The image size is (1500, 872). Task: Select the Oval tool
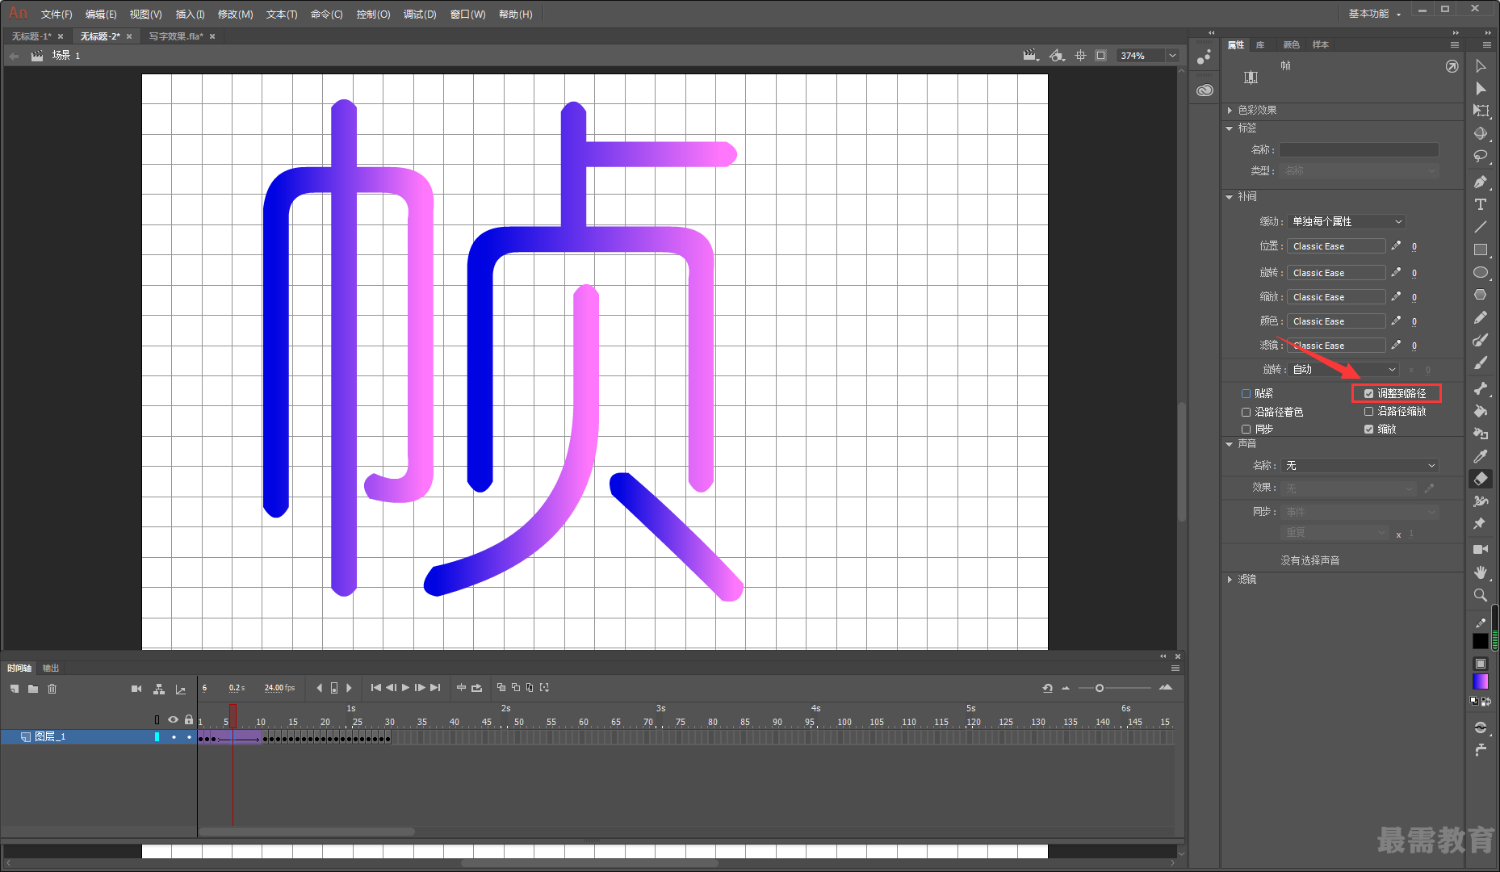pos(1481,272)
